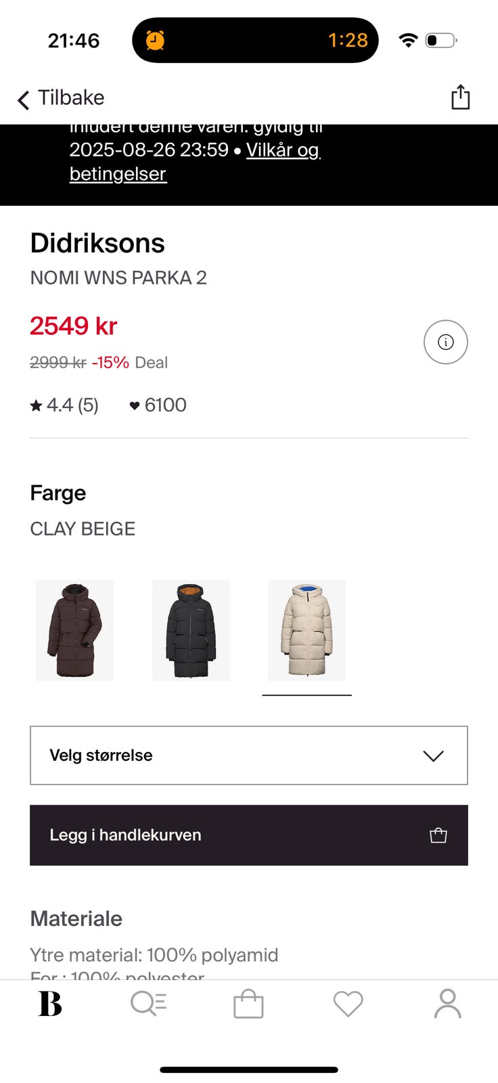
Task: Open the shopping bag tab icon
Action: 248,1004
